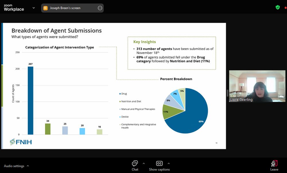
Task: Click the green security shield icon
Action: coord(278,7)
